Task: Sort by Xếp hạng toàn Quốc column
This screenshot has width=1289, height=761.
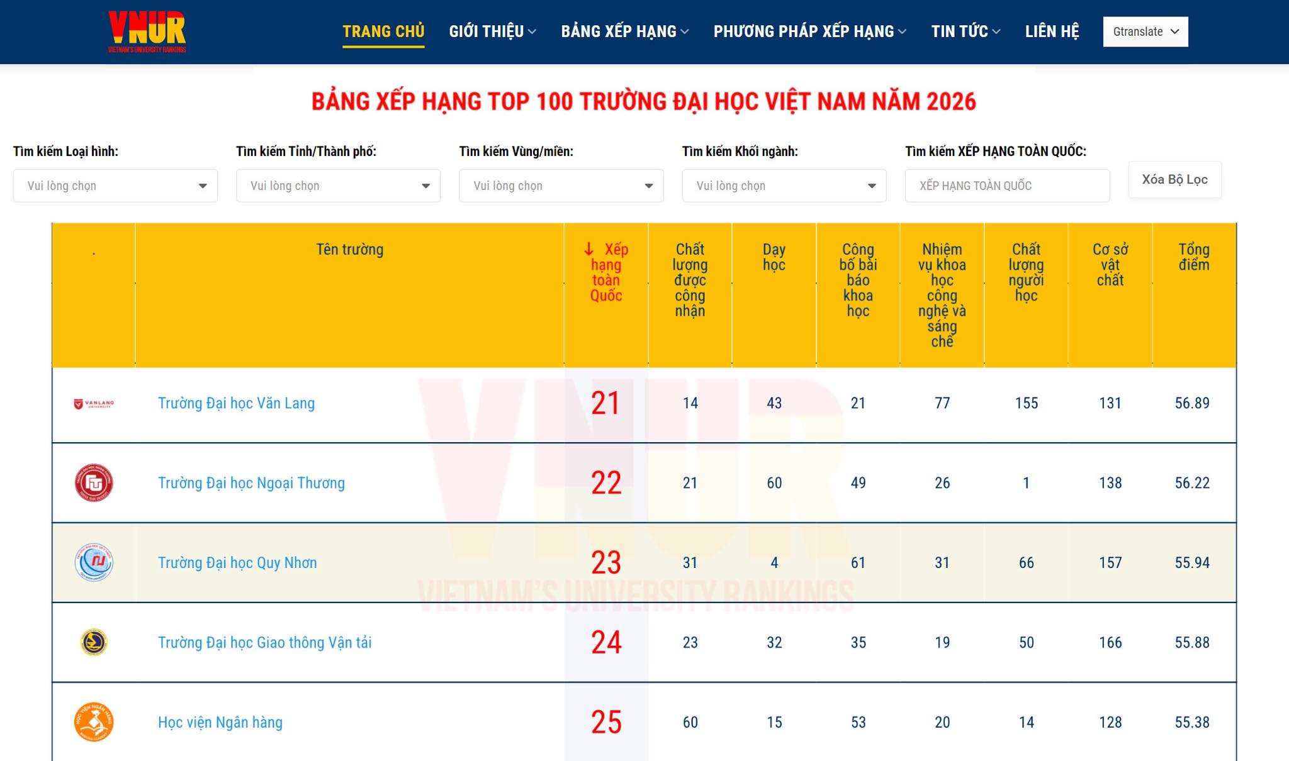Action: point(605,272)
